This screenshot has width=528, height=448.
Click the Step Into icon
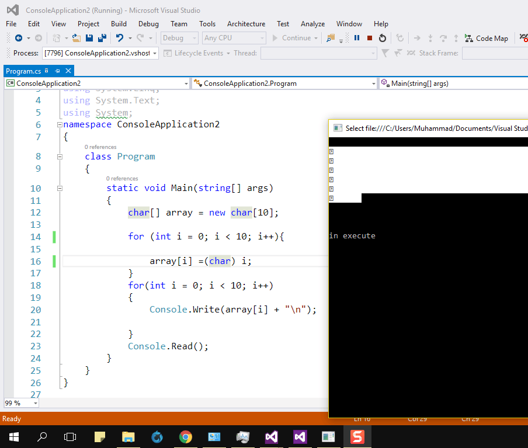(x=430, y=38)
